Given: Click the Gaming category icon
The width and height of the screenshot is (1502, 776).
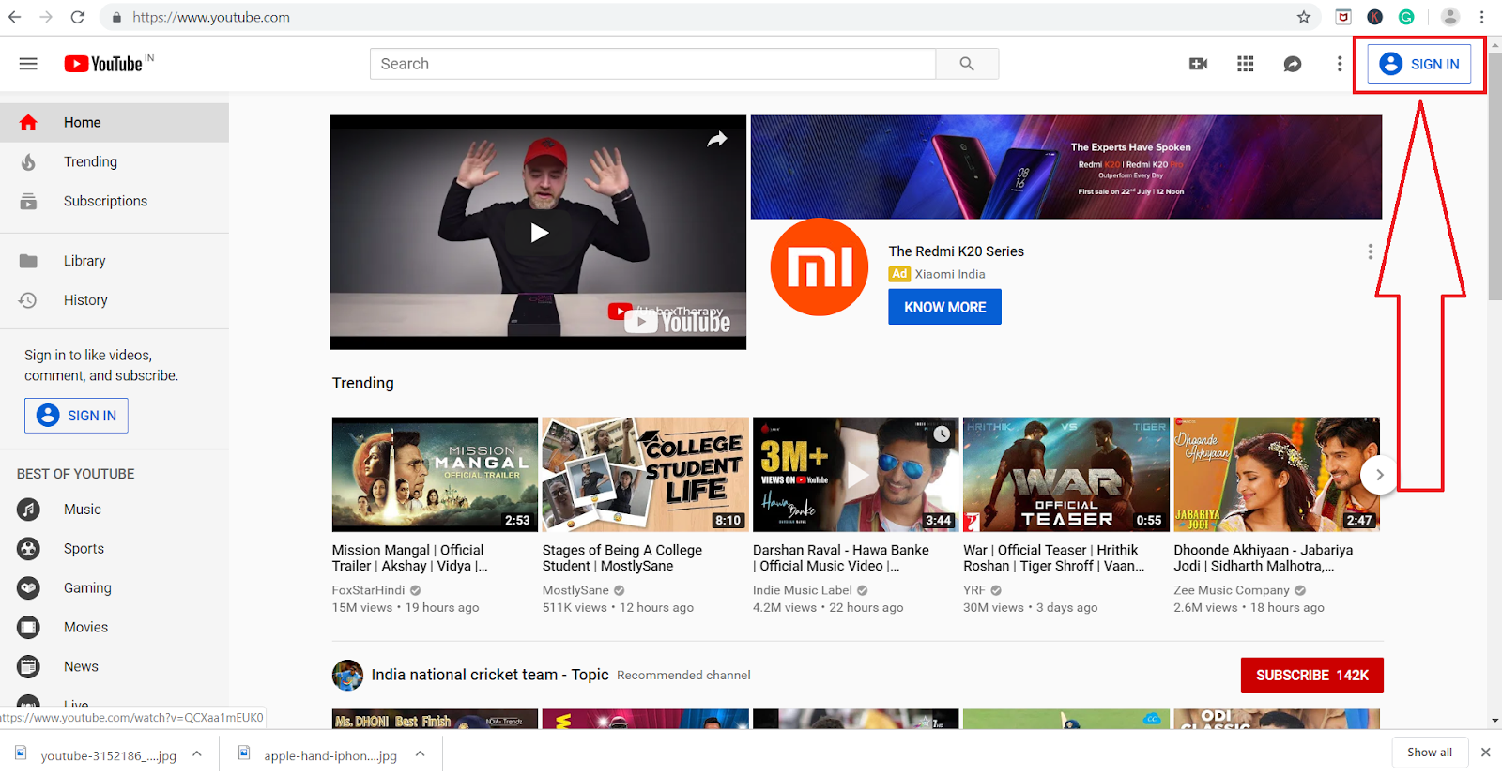Looking at the screenshot, I should tap(28, 588).
